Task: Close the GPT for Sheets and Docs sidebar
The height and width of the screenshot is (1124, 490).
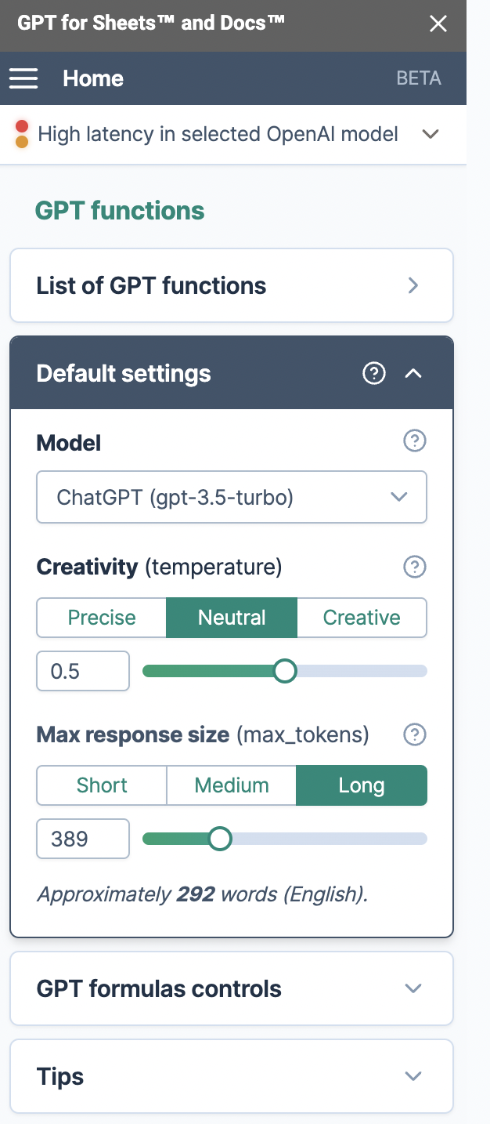Action: tap(438, 24)
